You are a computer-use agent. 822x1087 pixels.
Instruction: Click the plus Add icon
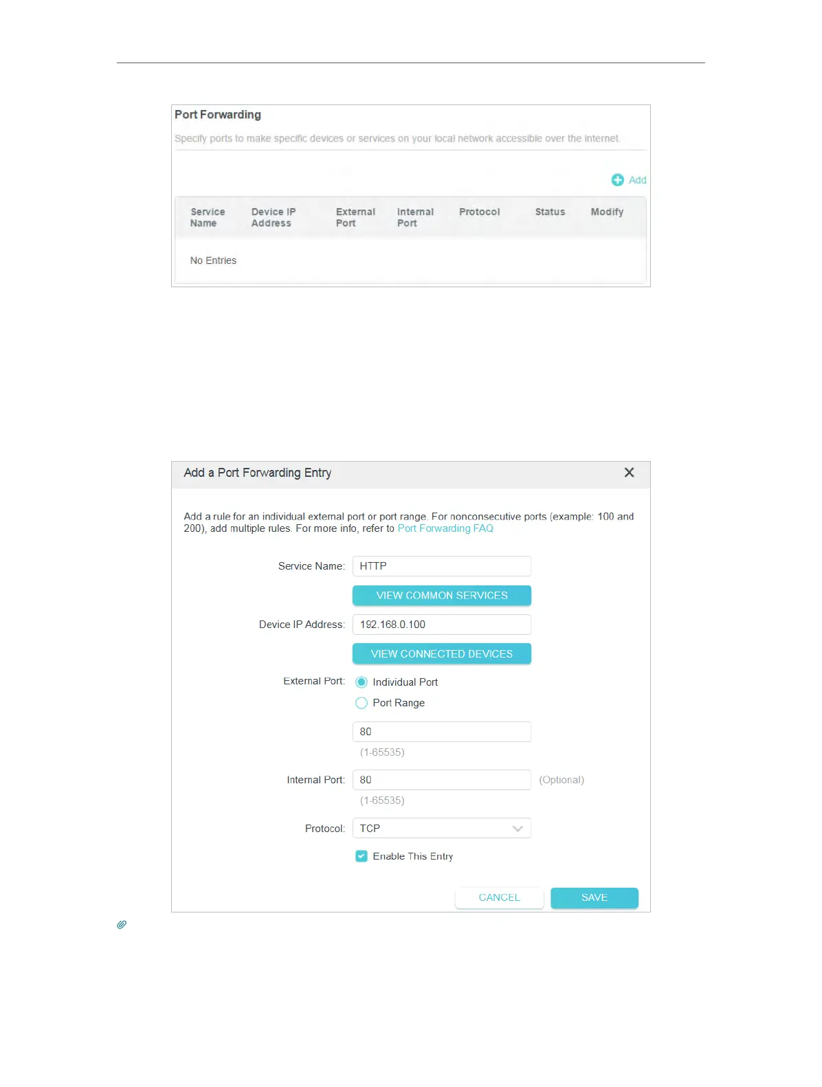[x=617, y=180]
